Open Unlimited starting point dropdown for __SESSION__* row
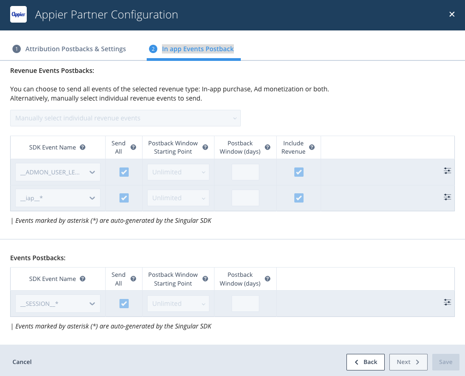 (178, 304)
